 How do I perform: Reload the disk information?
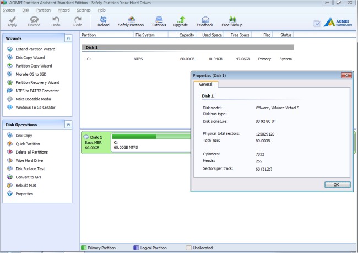104,21
